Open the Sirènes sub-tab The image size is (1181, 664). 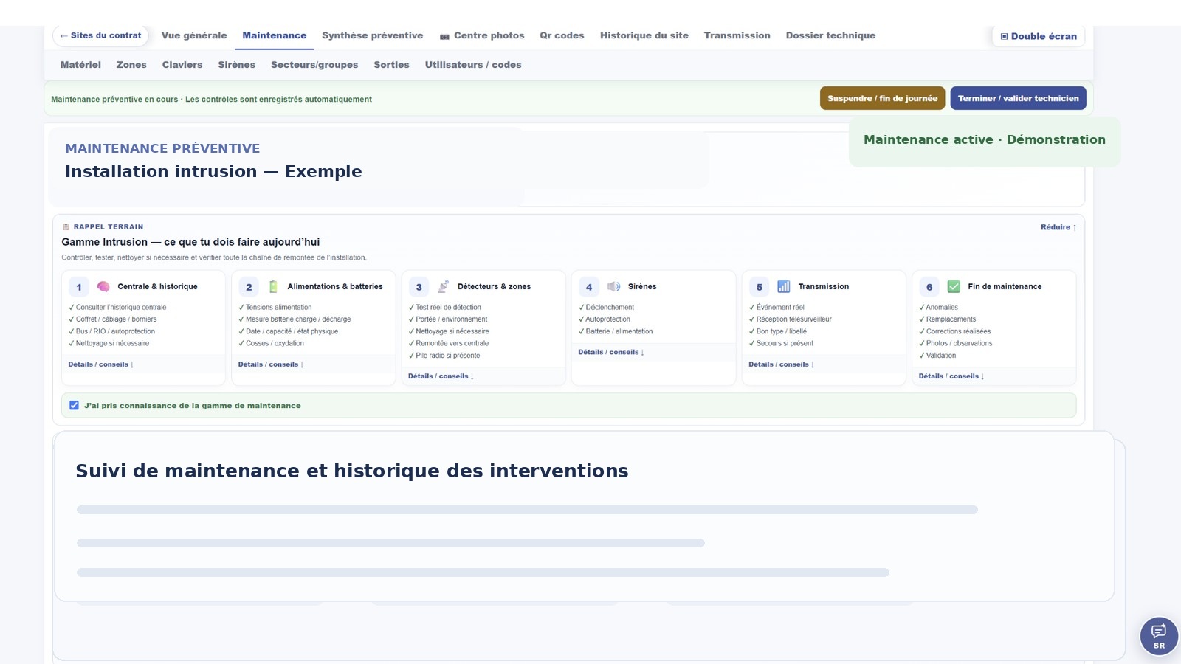point(236,65)
